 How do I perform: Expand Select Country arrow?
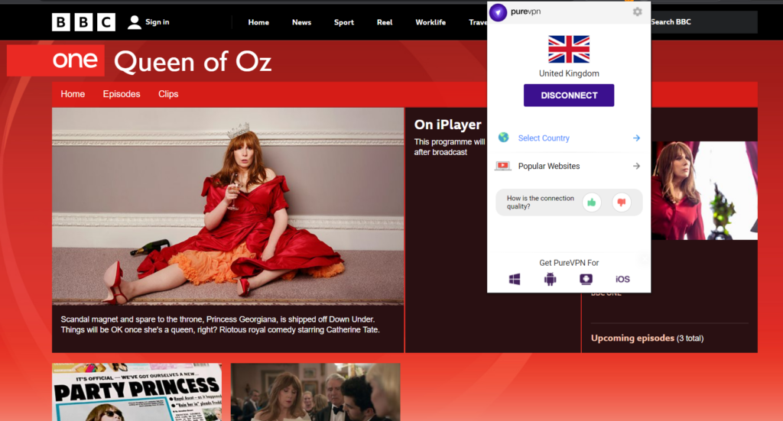coord(636,138)
